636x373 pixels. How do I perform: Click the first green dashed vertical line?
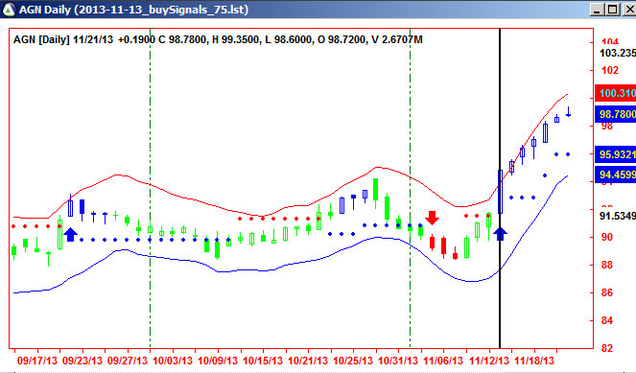click(150, 188)
